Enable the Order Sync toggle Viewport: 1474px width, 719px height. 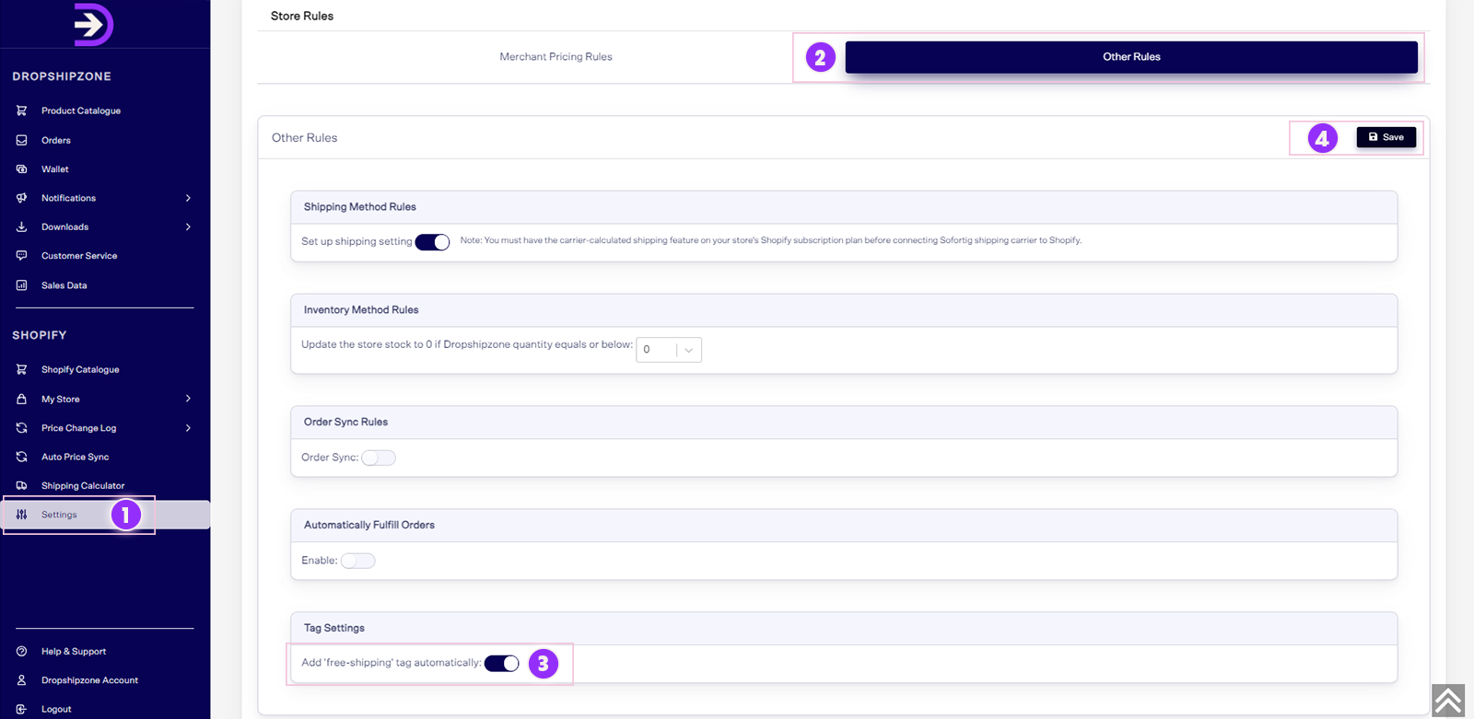[379, 458]
